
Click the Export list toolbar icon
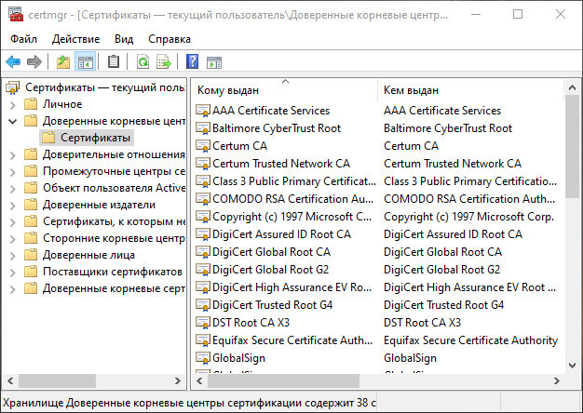click(164, 61)
